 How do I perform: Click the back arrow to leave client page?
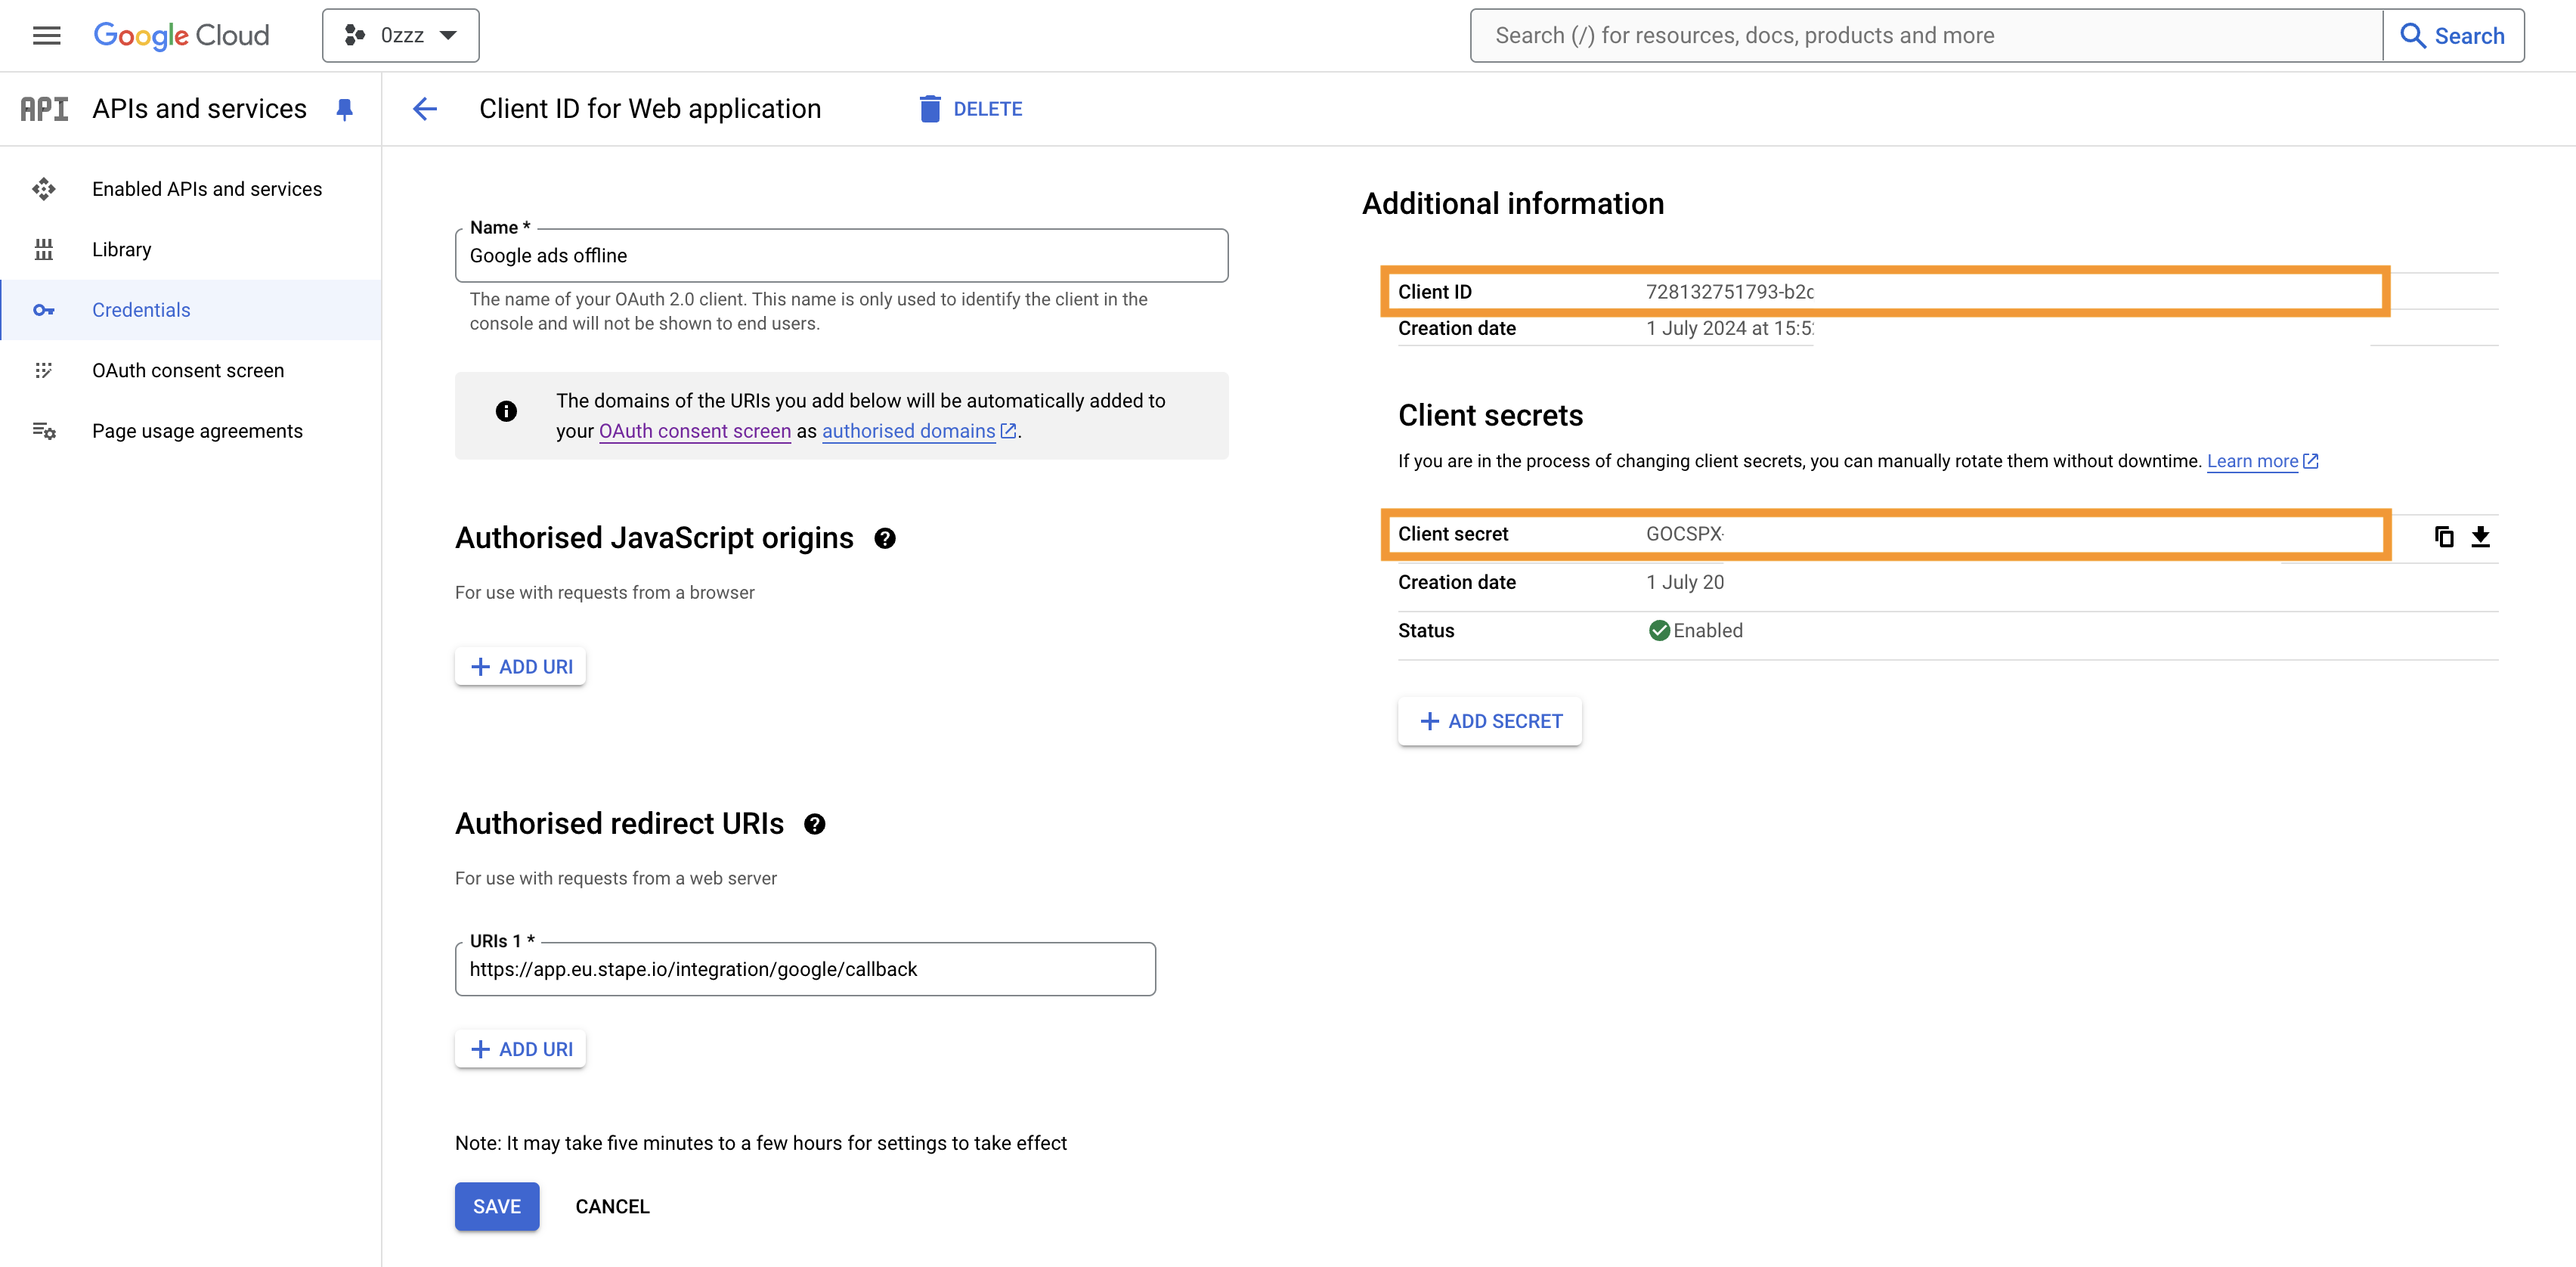425,109
